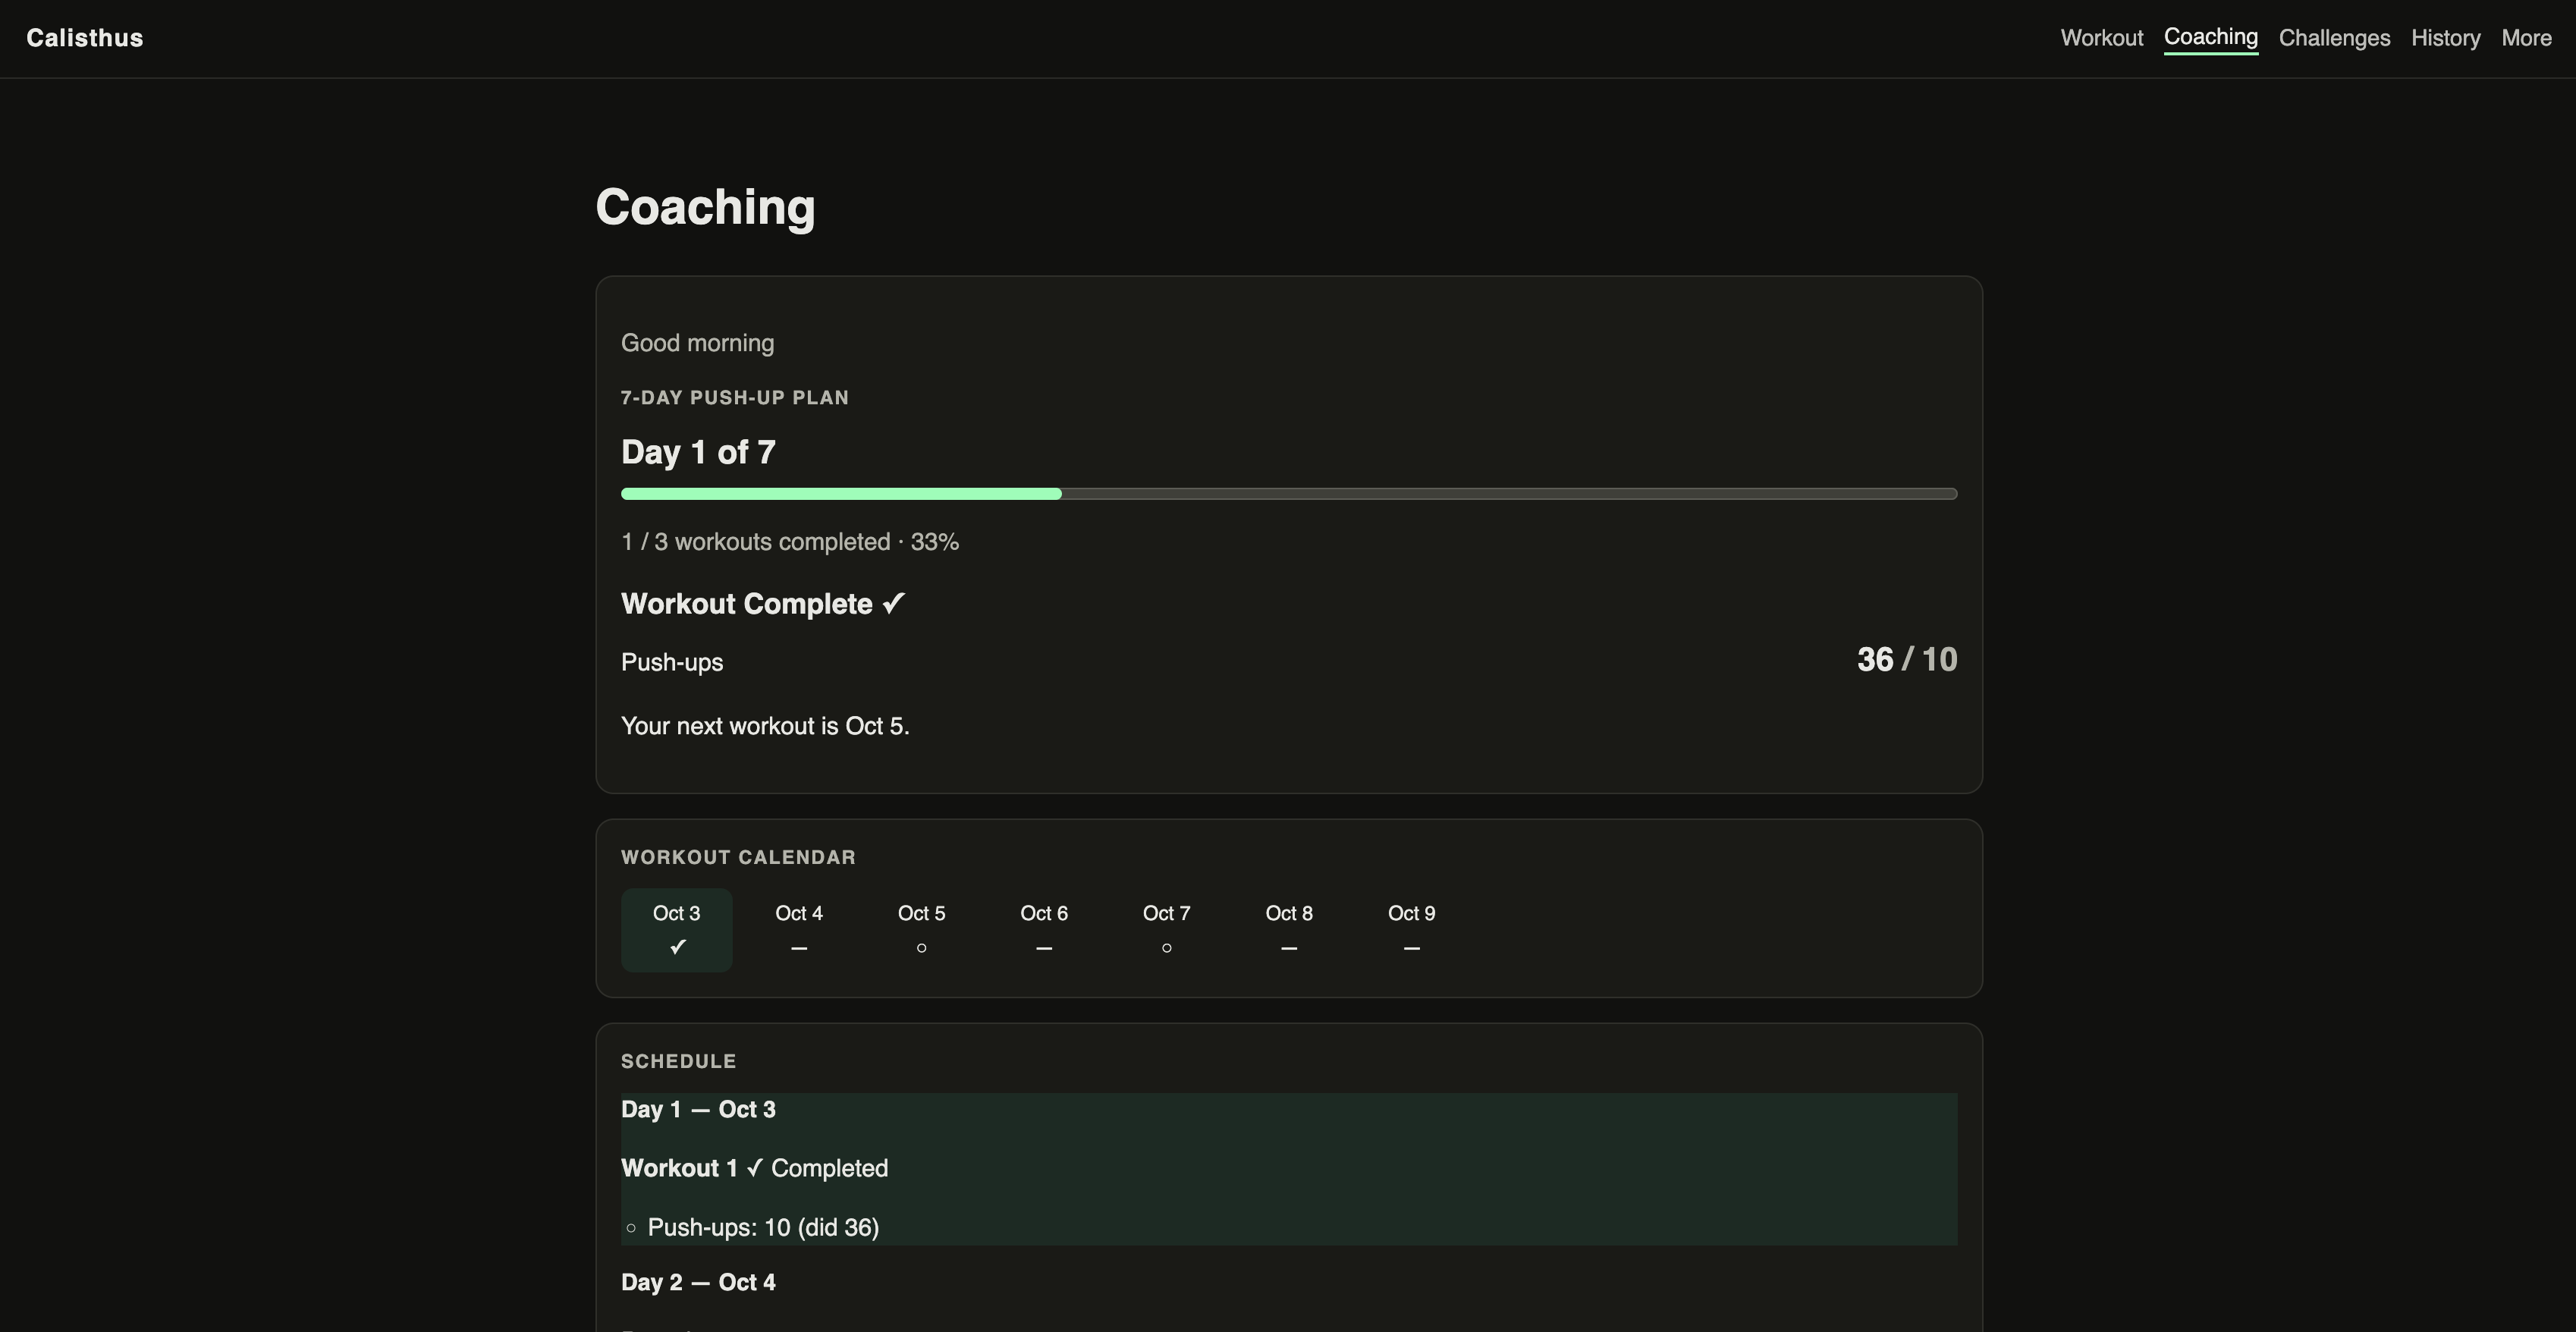Select Oct 4 calendar day

coord(799,929)
